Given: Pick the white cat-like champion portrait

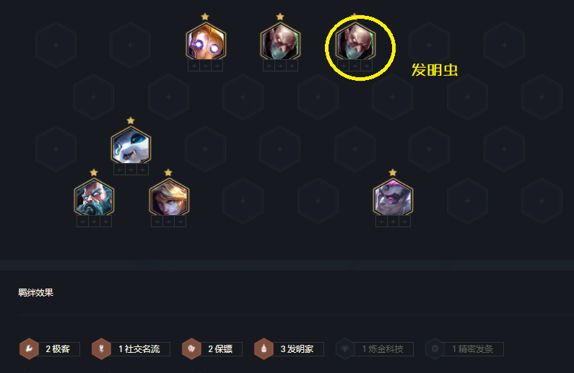Looking at the screenshot, I should point(131,145).
